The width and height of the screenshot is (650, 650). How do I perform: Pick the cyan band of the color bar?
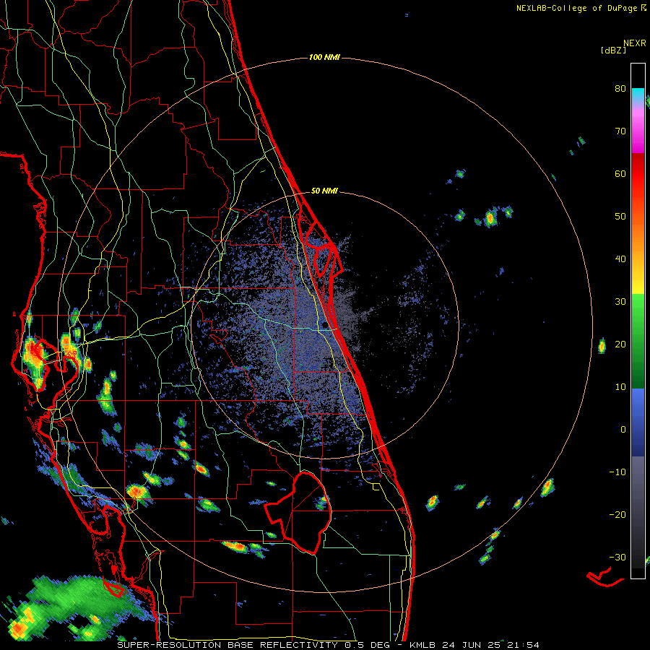(638, 93)
